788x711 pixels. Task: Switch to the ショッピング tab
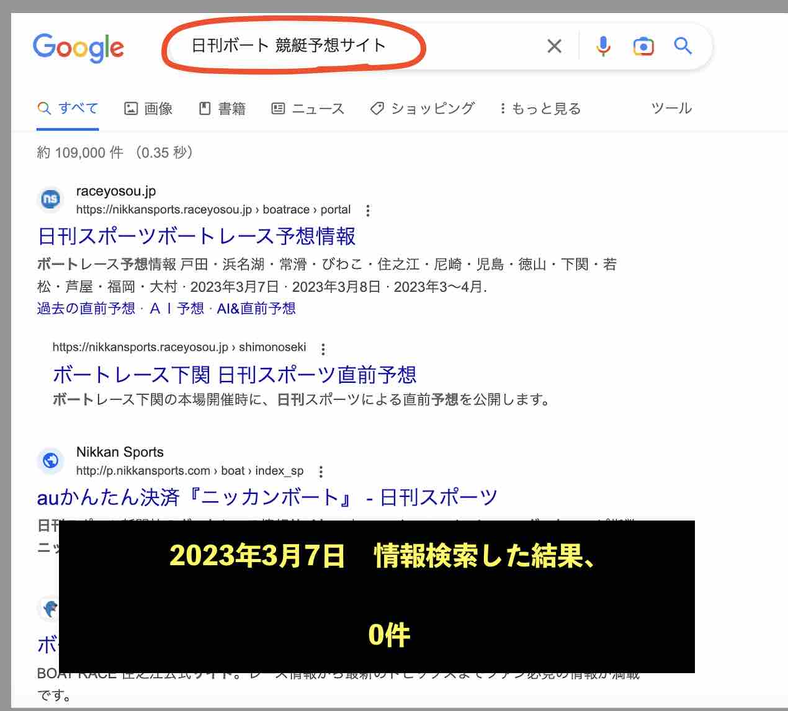(423, 108)
